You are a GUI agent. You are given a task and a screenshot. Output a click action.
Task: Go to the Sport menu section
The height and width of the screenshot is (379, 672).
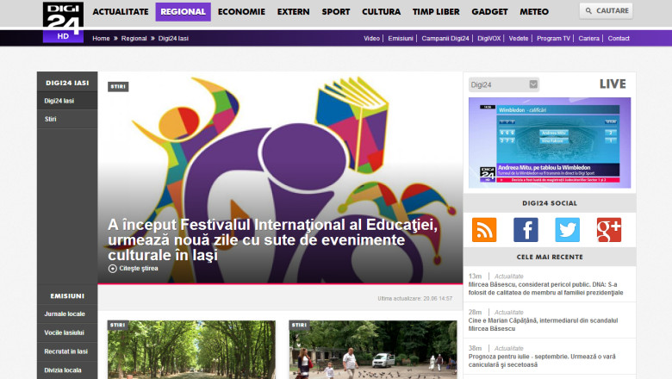(335, 12)
